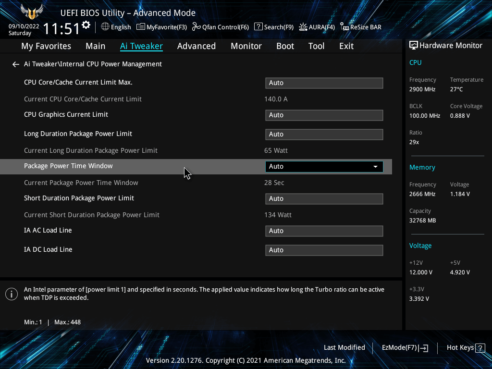Select the CPU Graphics Current Limit label

point(66,114)
